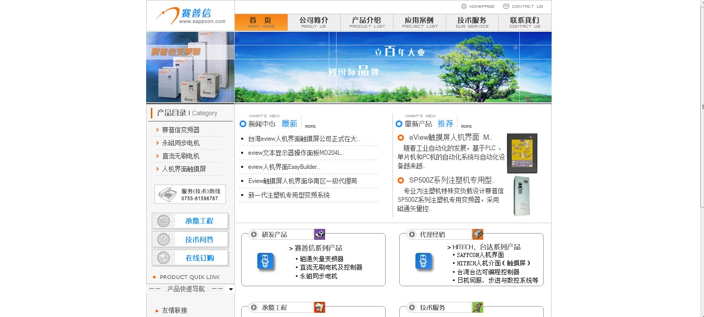Click the green icon on 技术服务 header

[x=478, y=307]
